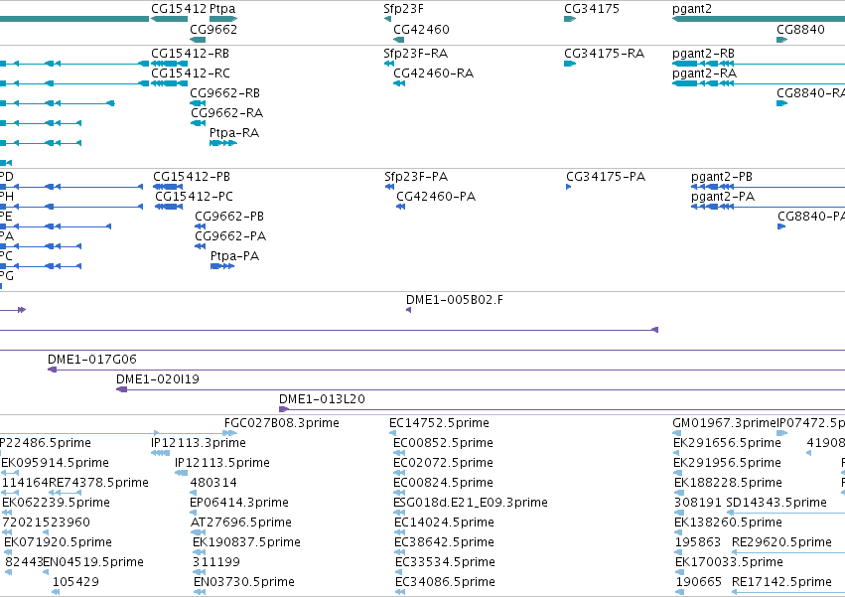This screenshot has width=845, height=597.
Task: Select EST EK291656.5prime
Action: 727,443
